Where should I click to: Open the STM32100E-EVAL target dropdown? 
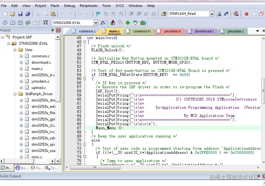point(96,23)
